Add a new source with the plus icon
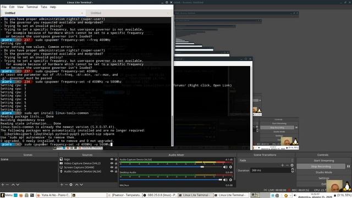The height and width of the screenshot is (198, 352). [x=62, y=185]
